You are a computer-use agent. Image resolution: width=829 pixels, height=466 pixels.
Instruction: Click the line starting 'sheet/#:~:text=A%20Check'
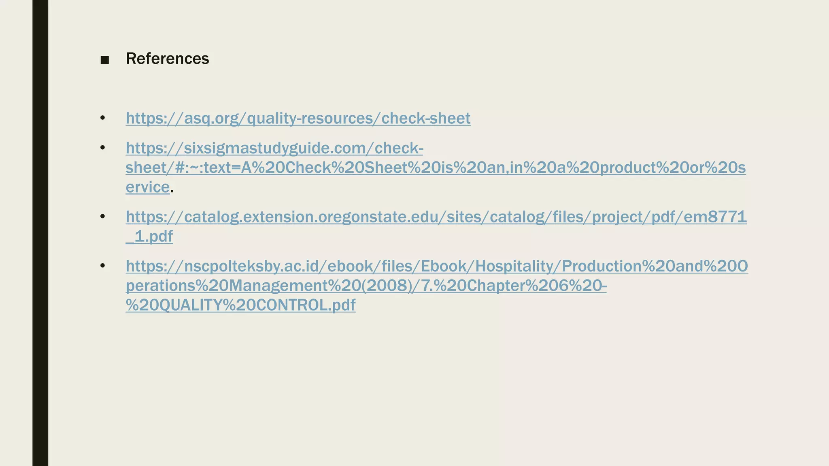click(x=436, y=167)
